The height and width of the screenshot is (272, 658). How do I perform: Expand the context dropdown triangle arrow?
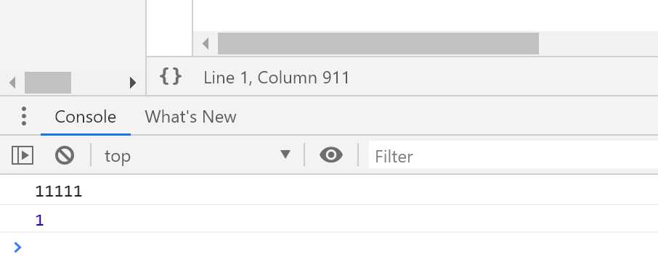[285, 154]
